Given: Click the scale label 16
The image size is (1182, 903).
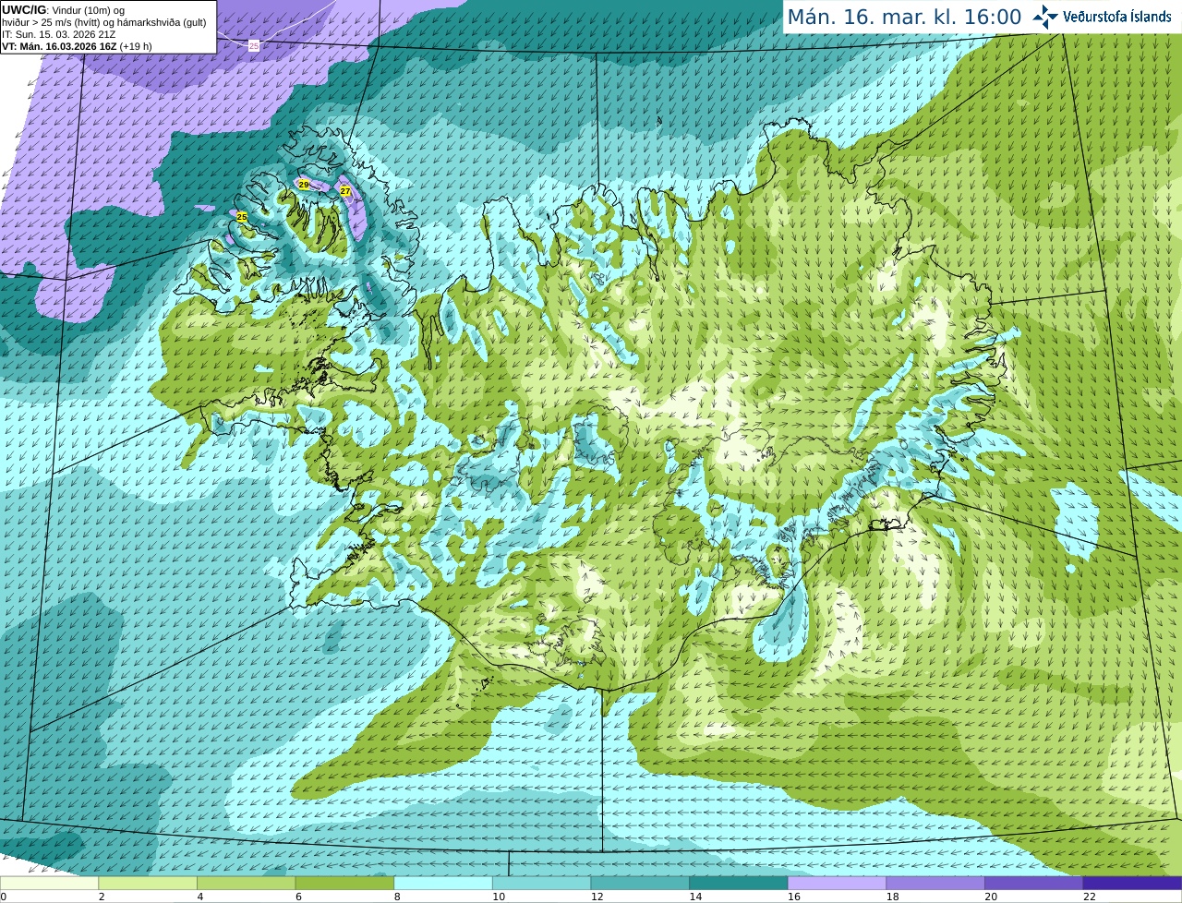Looking at the screenshot, I should (794, 897).
